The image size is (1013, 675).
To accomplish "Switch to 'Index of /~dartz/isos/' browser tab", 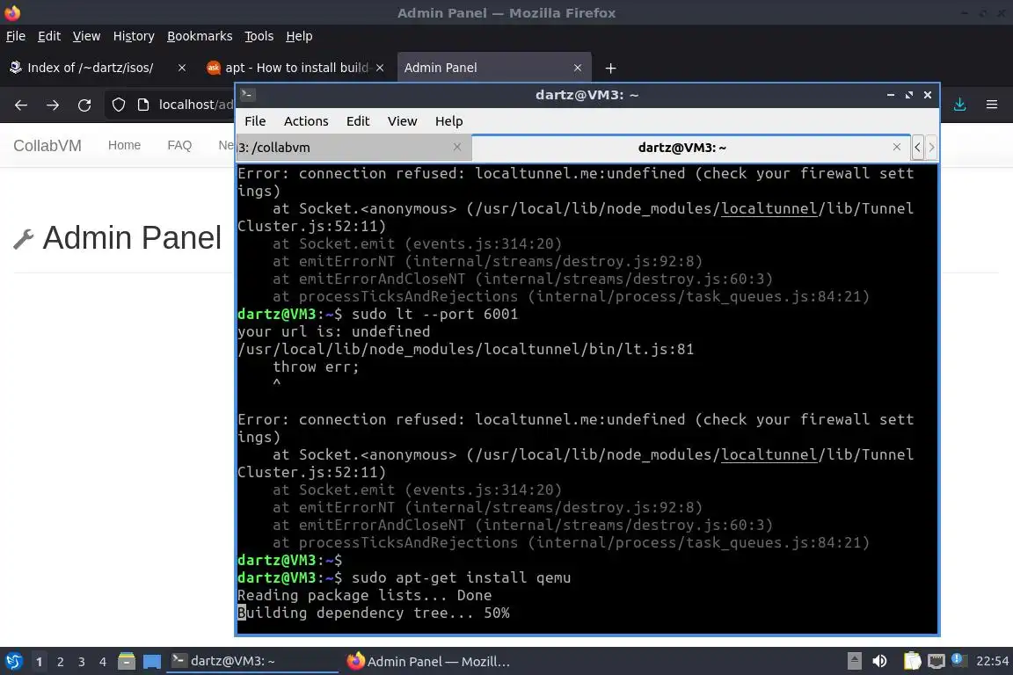I will 98,68.
